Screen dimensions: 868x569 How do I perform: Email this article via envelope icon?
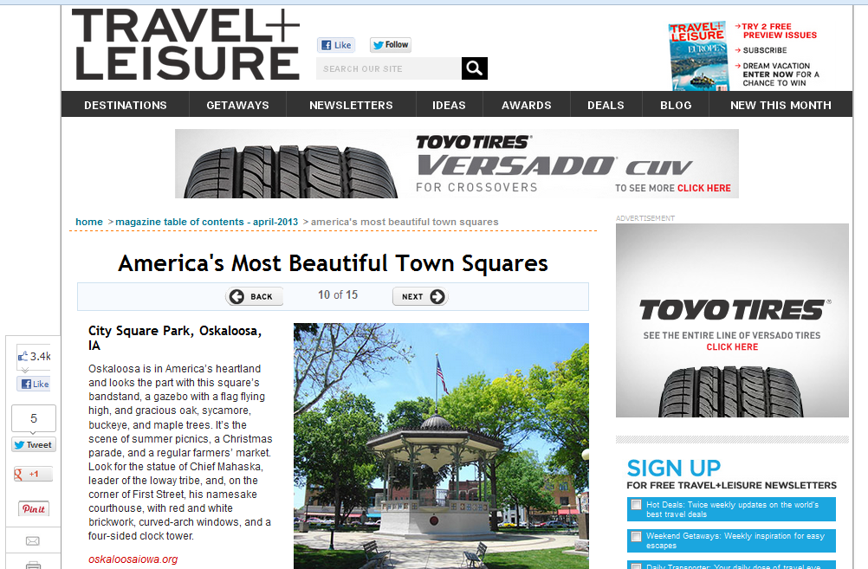[33, 540]
